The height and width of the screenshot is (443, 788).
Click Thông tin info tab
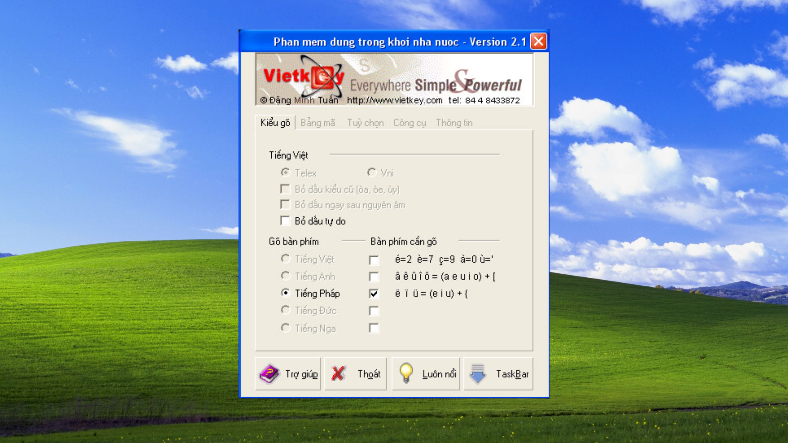click(454, 123)
